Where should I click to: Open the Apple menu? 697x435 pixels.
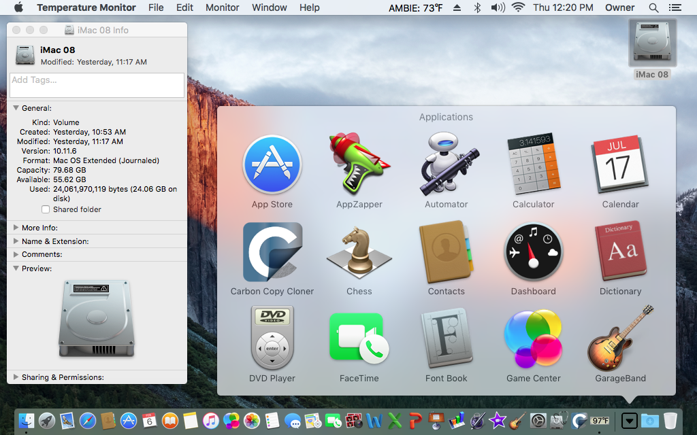click(18, 7)
